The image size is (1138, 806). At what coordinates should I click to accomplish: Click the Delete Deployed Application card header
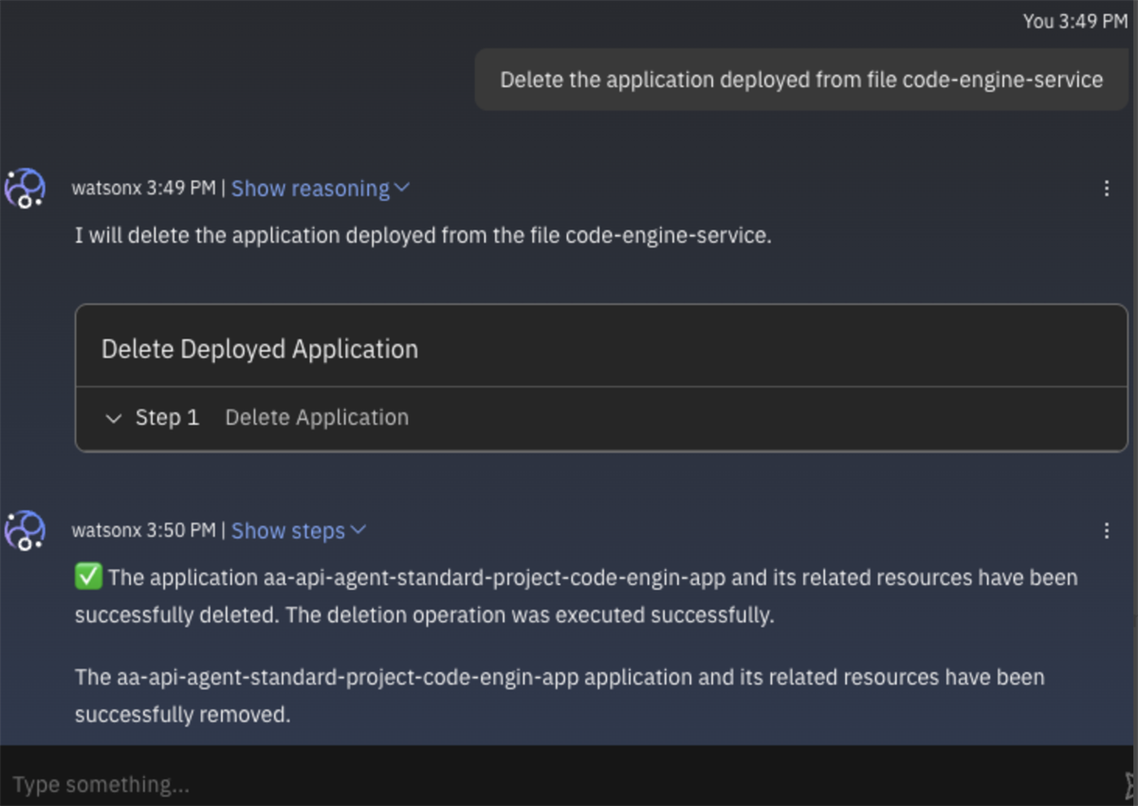click(260, 349)
